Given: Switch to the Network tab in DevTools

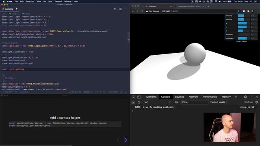Looking at the screenshot, I should click(193, 97).
